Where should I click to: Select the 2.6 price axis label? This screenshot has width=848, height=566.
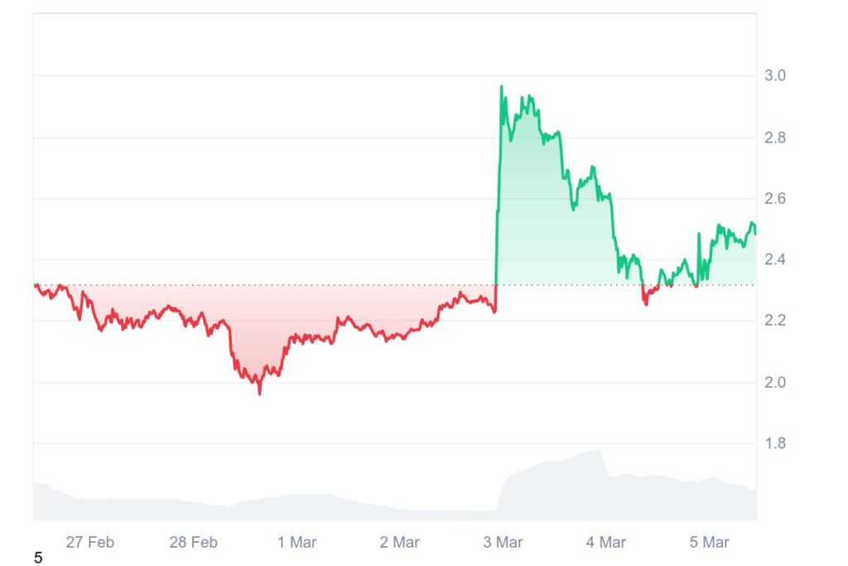[x=774, y=199]
